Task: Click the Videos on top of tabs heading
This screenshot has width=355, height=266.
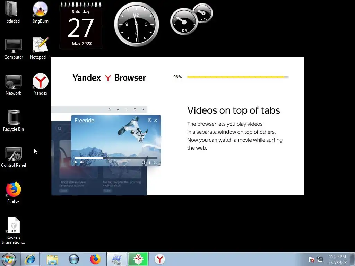Action: (233, 110)
